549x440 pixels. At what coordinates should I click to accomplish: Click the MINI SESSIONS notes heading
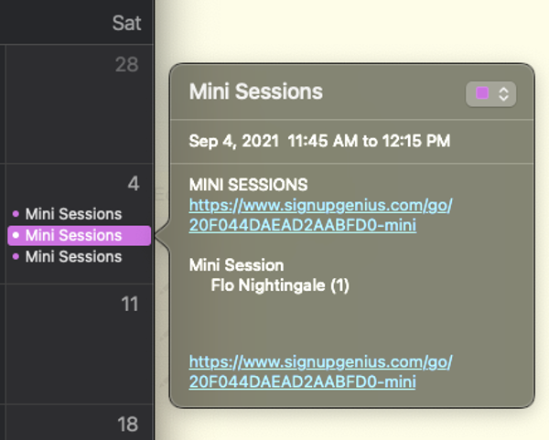pyautogui.click(x=248, y=185)
